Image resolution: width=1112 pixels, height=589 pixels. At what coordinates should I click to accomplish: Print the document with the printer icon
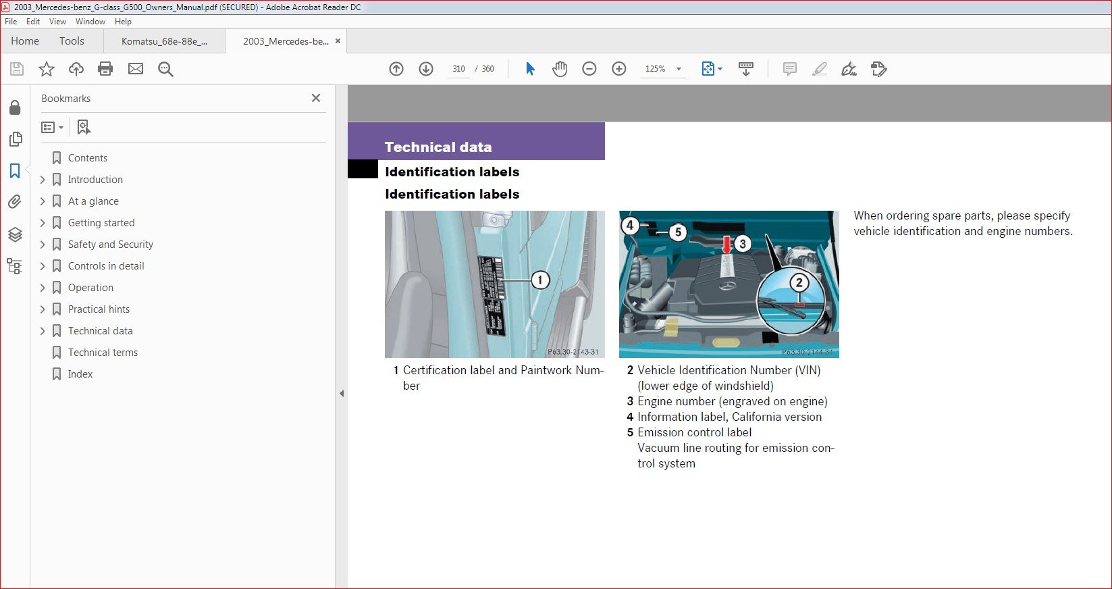click(x=105, y=69)
